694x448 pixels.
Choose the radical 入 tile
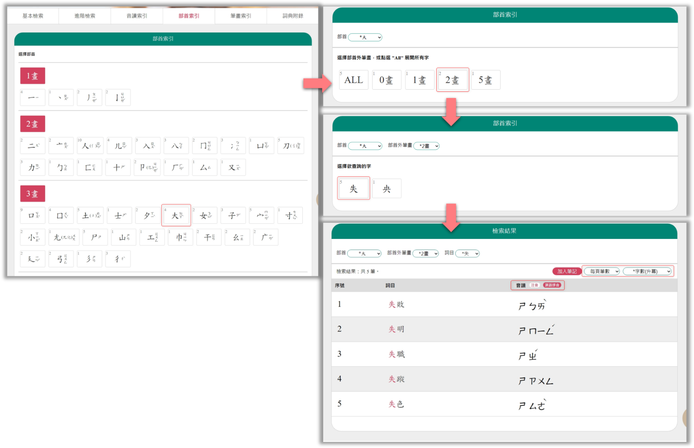coord(148,146)
